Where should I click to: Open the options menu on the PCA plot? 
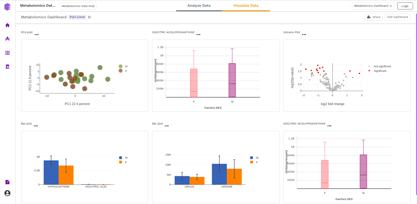point(37,34)
